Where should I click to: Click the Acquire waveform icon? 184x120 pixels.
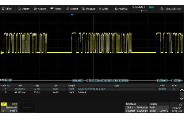tap(35, 9)
